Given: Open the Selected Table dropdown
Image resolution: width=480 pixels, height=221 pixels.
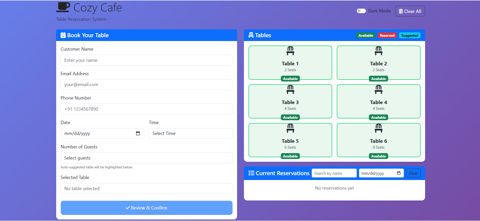Looking at the screenshot, I should tap(146, 189).
